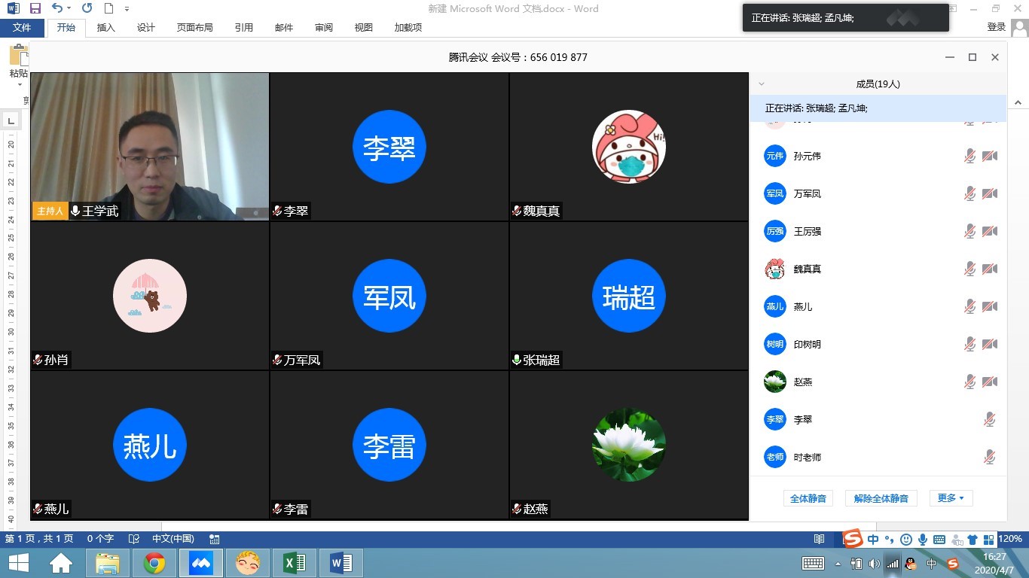Collapse the 成员(19人) panel chevron
The image size is (1029, 578).
click(x=762, y=84)
